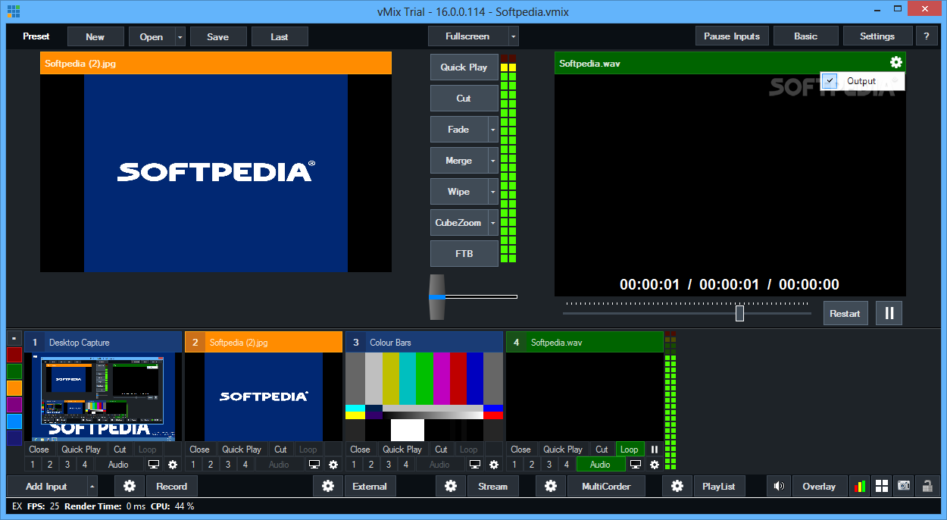Open Softpedia (2).jpg input settings gear
947x520 pixels.
333,465
